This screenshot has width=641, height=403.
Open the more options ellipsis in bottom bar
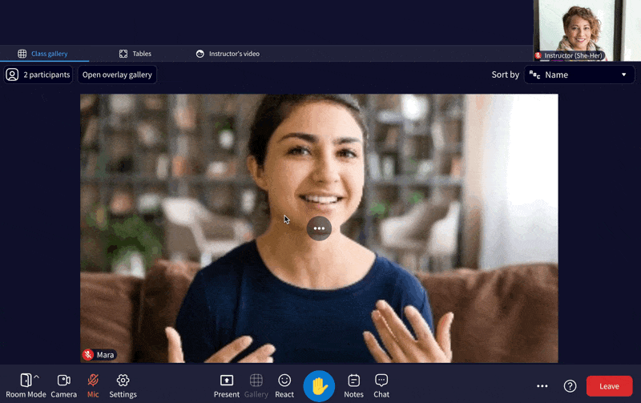(x=542, y=386)
